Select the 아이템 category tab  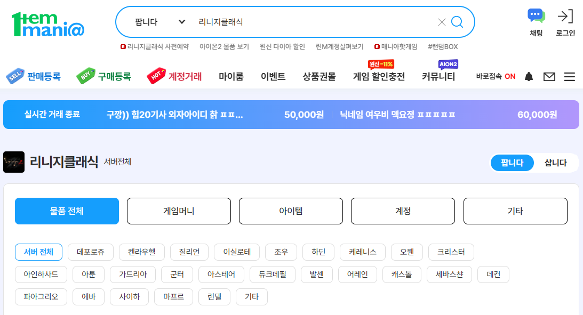click(x=291, y=211)
